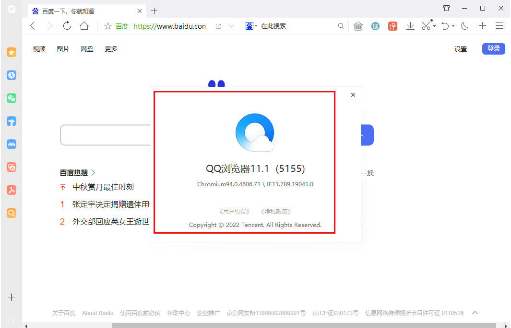Open 京ICP证030173号 footer link
The width and height of the screenshot is (511, 328).
335,313
